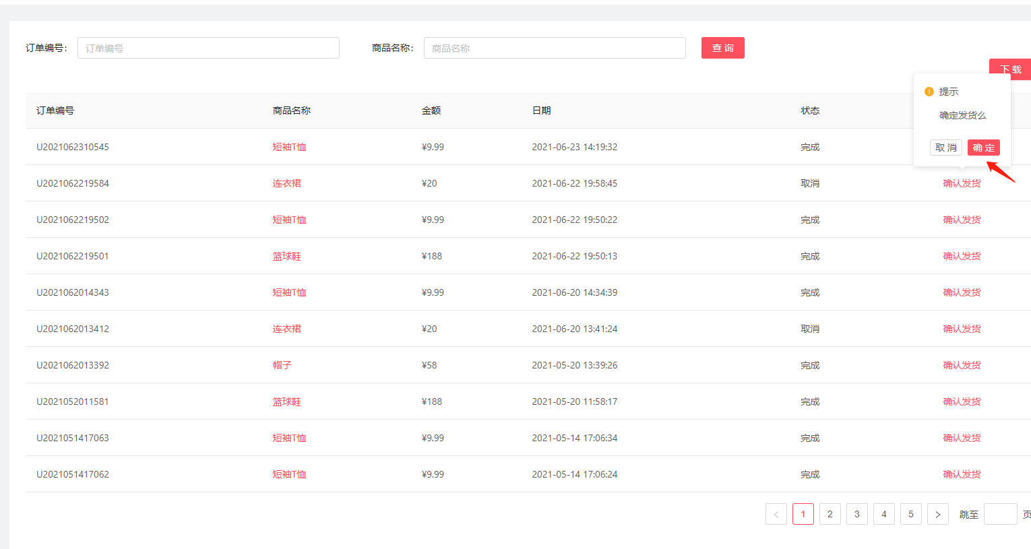Click the table's 商品名称 column header
The image size is (1031, 549).
point(291,110)
